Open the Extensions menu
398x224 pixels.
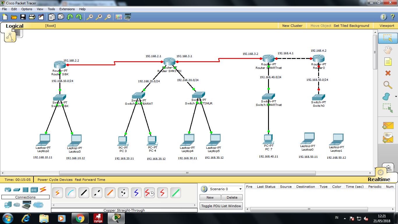click(x=67, y=9)
